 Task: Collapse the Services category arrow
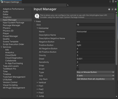point(1,47)
